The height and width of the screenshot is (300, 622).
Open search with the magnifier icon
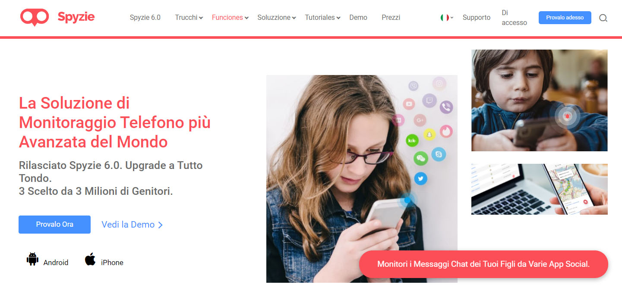603,18
